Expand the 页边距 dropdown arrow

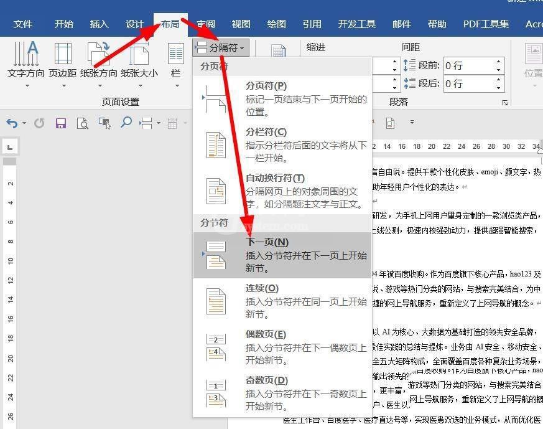pyautogui.click(x=63, y=85)
